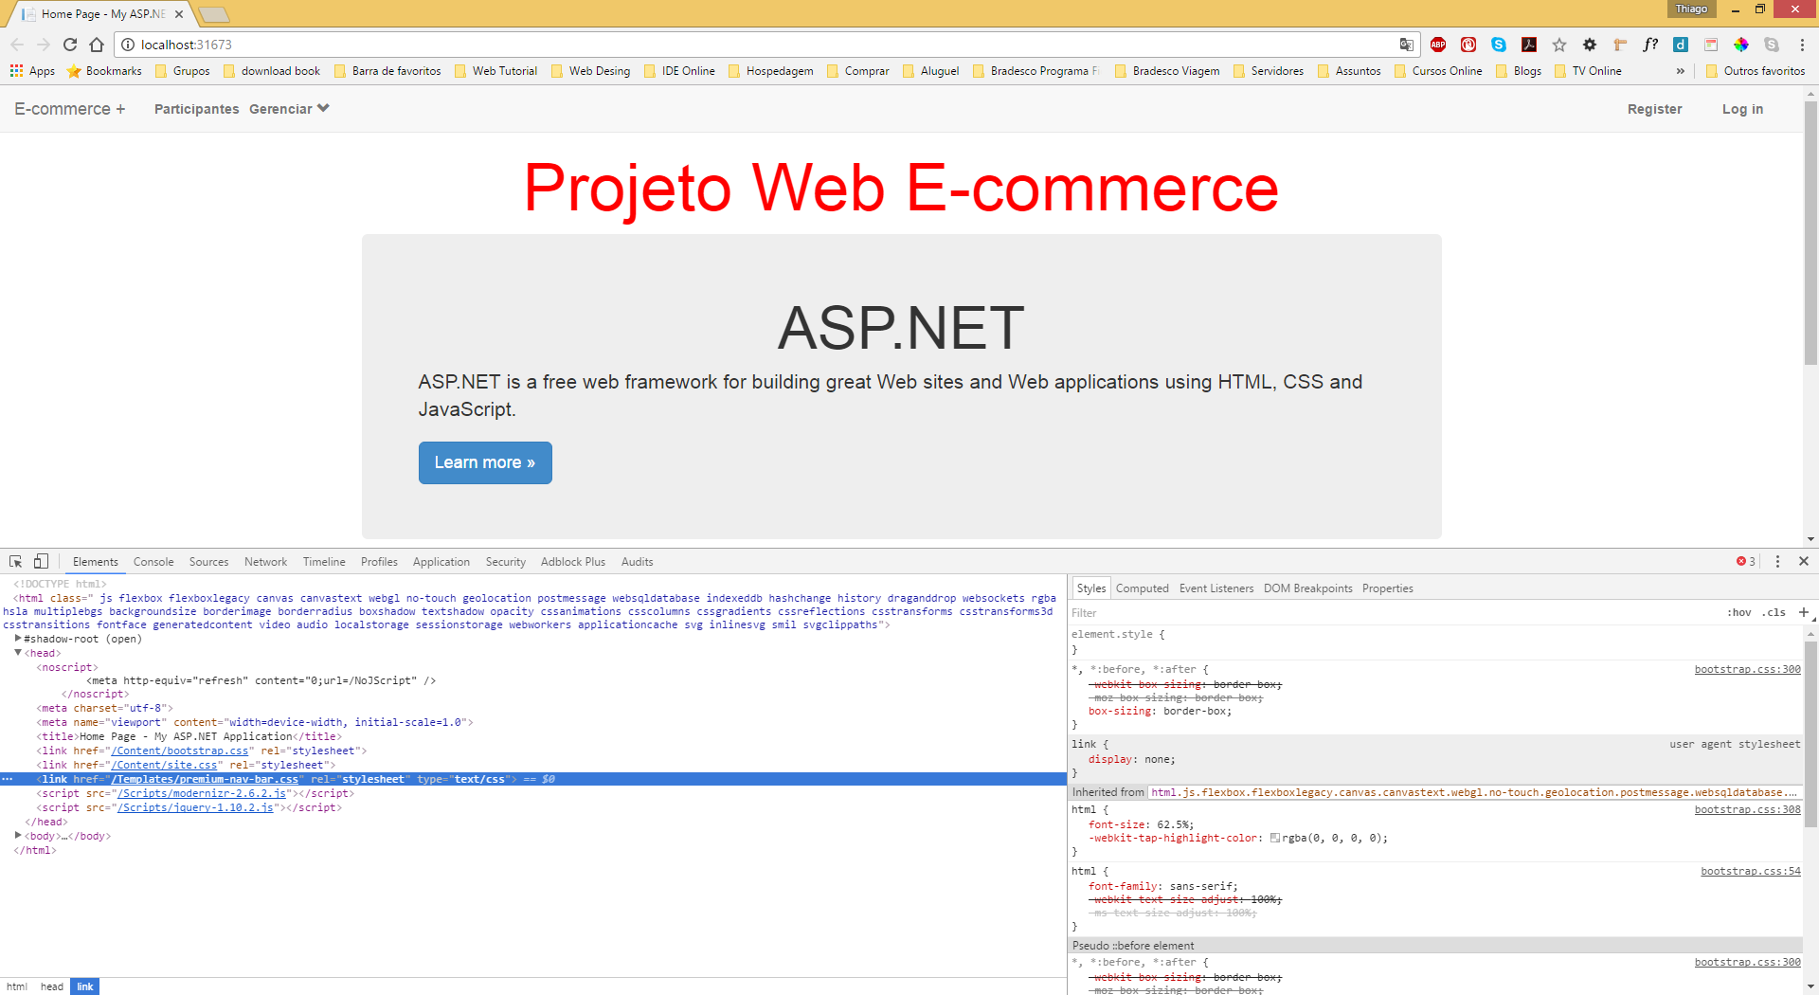
Task: Click the Log in link
Action: [1742, 109]
